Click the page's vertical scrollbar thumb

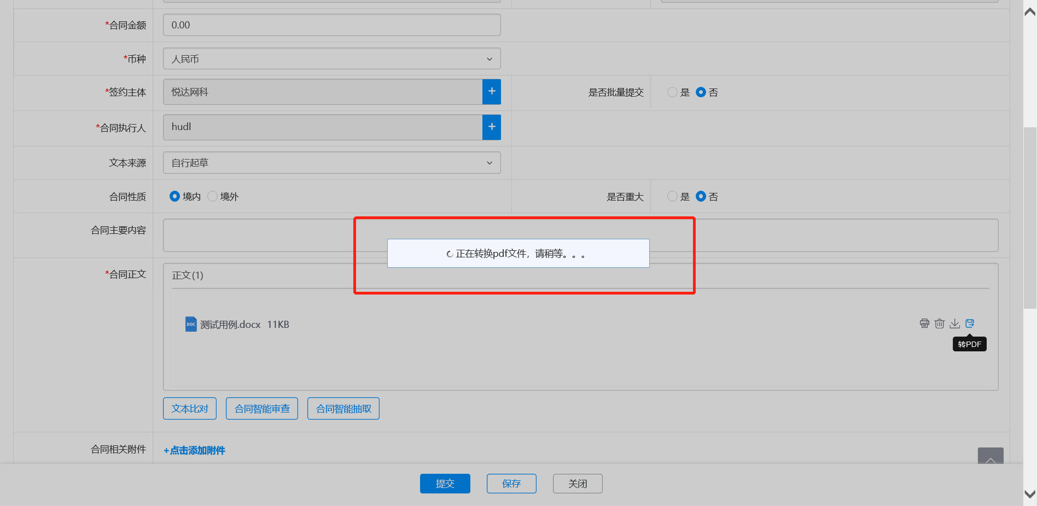[x=1030, y=219]
